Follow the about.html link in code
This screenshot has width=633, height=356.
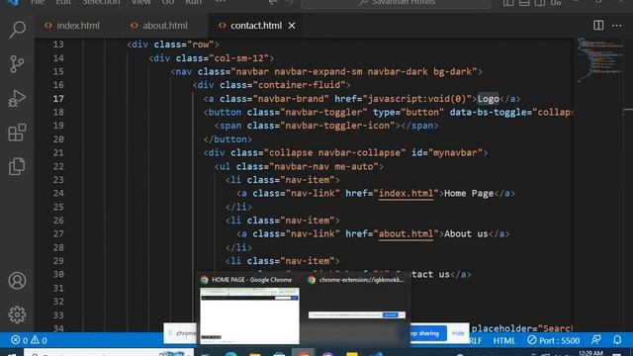[406, 233]
